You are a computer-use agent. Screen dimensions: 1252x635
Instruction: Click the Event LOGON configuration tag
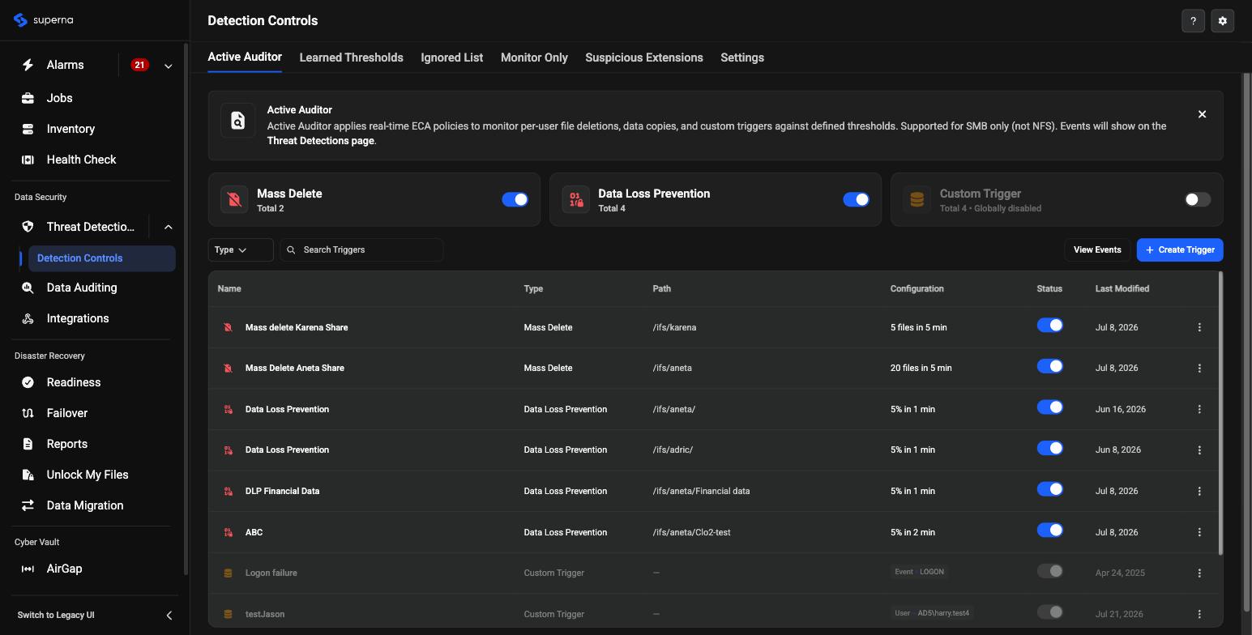coord(919,572)
